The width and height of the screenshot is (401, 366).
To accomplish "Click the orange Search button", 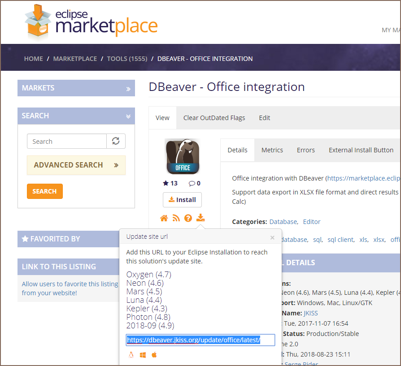I will (x=44, y=191).
